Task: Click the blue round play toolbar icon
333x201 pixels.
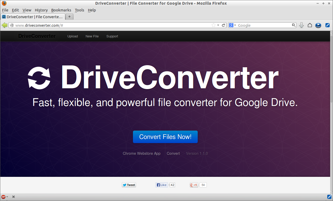Action: (318, 25)
